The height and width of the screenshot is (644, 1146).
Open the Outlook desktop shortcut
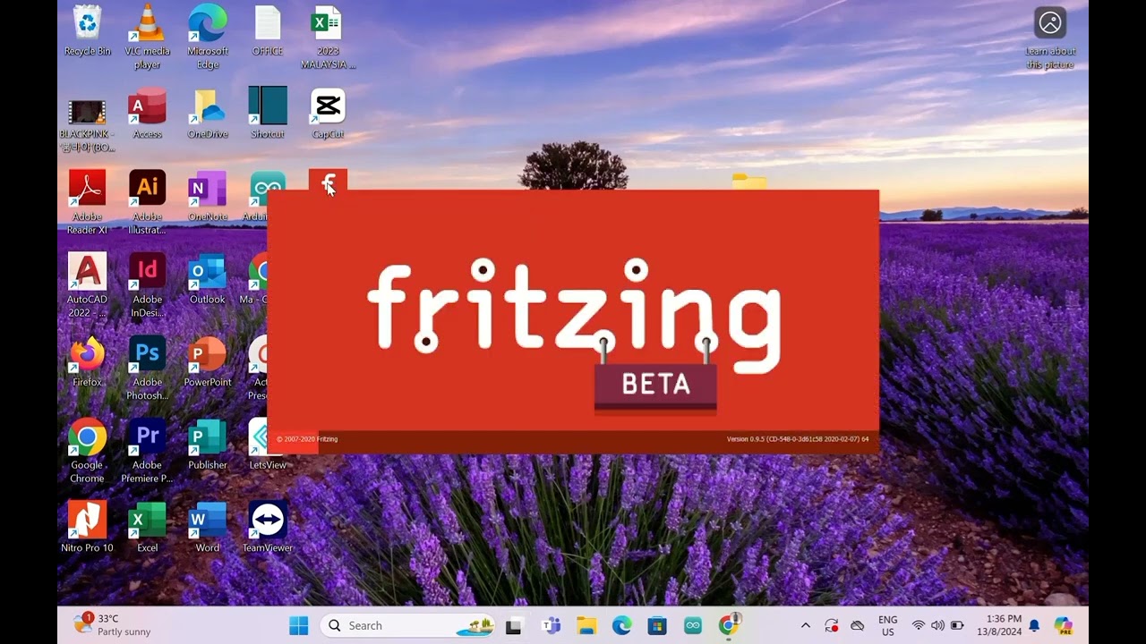(x=207, y=279)
